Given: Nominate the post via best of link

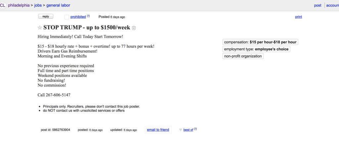Looking at the screenshot, I should [x=188, y=130].
